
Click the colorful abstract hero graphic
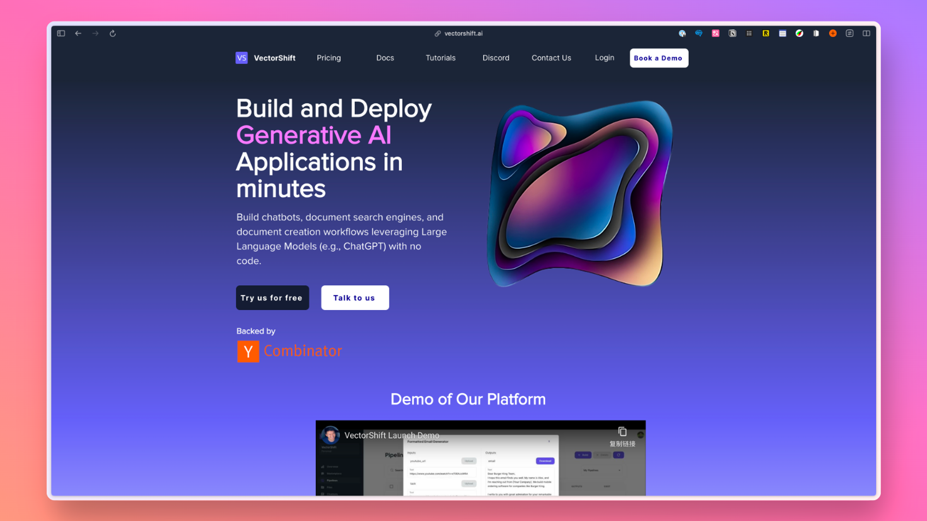(x=579, y=194)
